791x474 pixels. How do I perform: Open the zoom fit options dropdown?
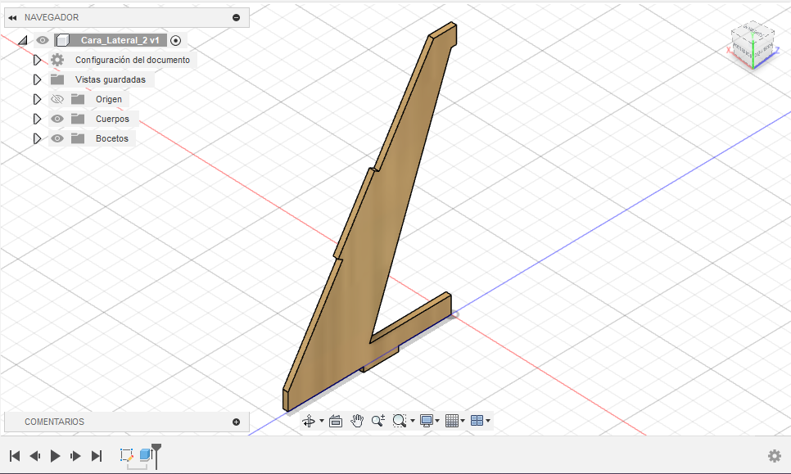click(x=413, y=421)
